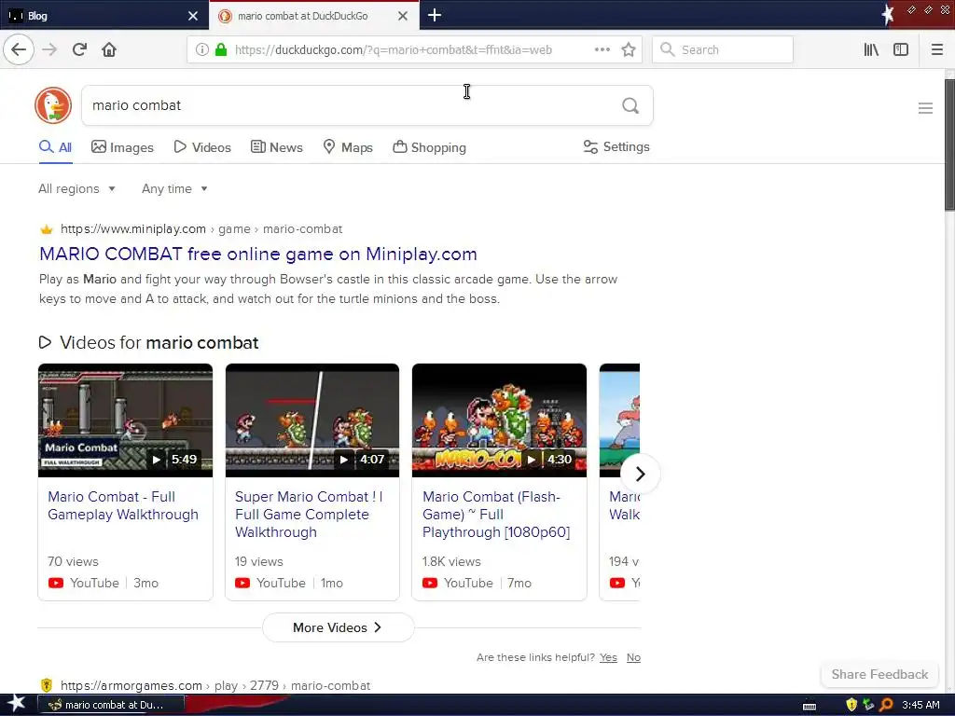Viewport: 955px width, 716px height.
Task: Click the More Videos button
Action: (x=338, y=627)
